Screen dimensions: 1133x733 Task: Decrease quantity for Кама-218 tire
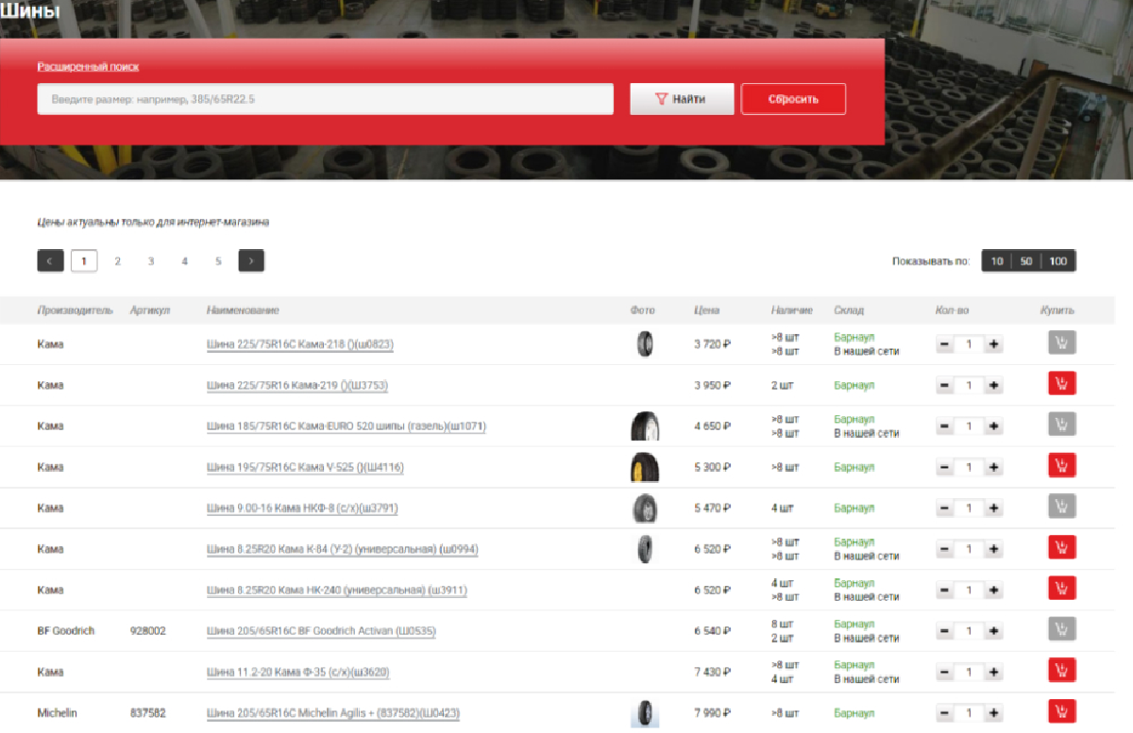pyautogui.click(x=944, y=344)
